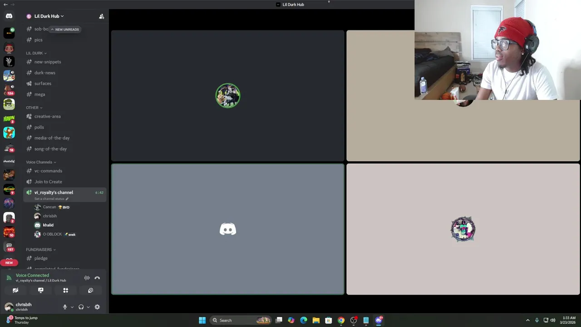Open headphone output options arrow
The height and width of the screenshot is (327, 581).
pos(88,307)
